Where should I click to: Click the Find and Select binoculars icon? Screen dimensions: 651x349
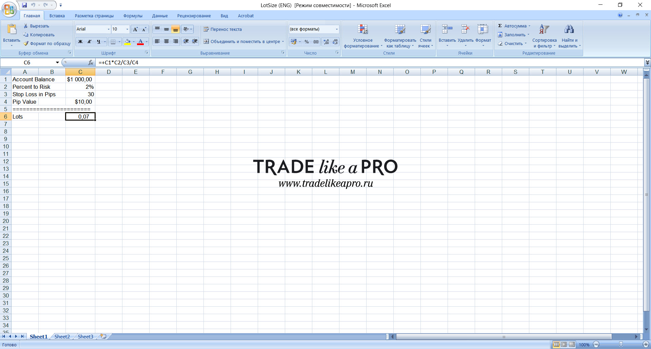coord(569,29)
